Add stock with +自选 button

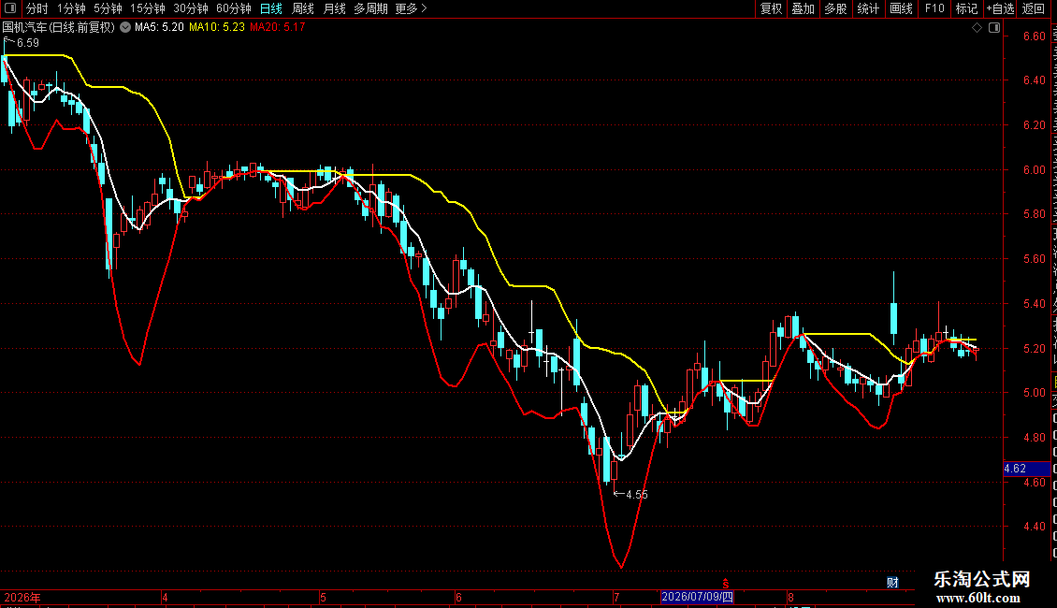point(1000,8)
